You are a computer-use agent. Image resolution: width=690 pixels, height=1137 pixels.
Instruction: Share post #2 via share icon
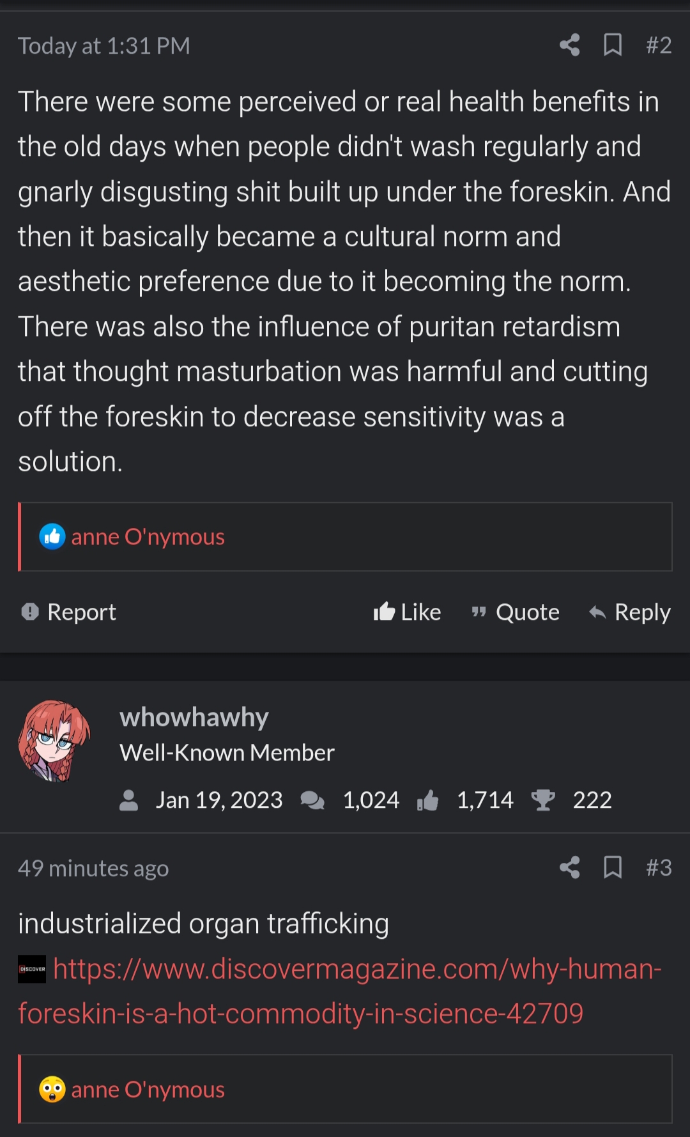pyautogui.click(x=569, y=45)
